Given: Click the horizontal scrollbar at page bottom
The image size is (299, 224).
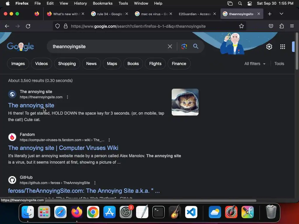Looking at the screenshot, I should [151, 201].
